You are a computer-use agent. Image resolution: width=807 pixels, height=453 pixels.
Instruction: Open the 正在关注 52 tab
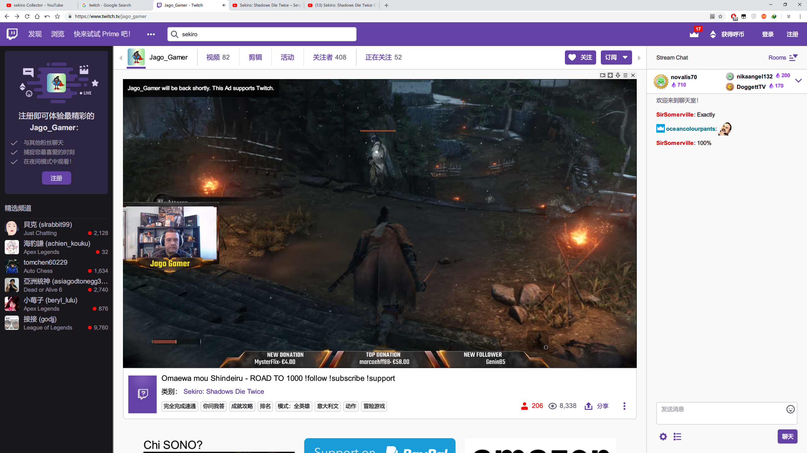pyautogui.click(x=383, y=57)
